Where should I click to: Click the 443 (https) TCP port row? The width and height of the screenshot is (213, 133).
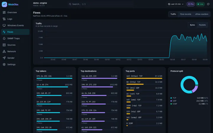pos(144,77)
